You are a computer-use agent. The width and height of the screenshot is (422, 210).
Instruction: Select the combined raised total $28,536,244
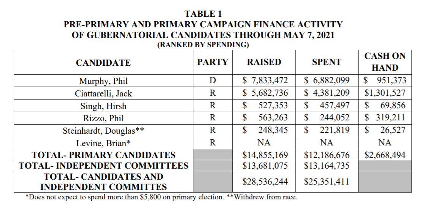[x=265, y=182]
